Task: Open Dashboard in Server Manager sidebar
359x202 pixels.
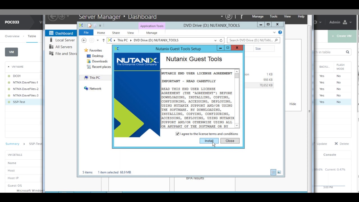Action: 61,33
